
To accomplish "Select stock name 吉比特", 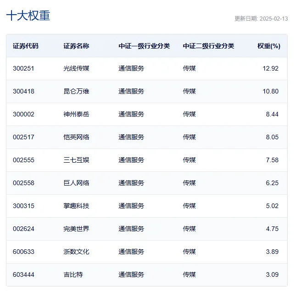I will (73, 275).
